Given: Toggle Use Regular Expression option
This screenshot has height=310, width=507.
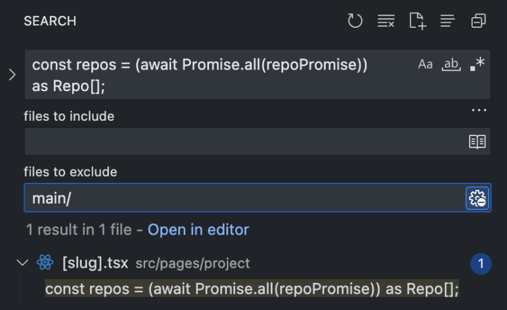Looking at the screenshot, I should coord(477,64).
